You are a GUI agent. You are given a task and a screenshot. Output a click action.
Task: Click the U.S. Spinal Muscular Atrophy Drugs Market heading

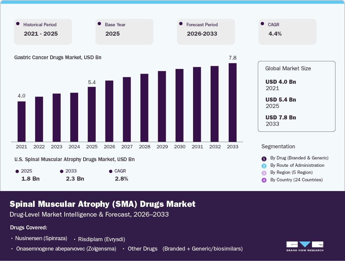click(74, 159)
